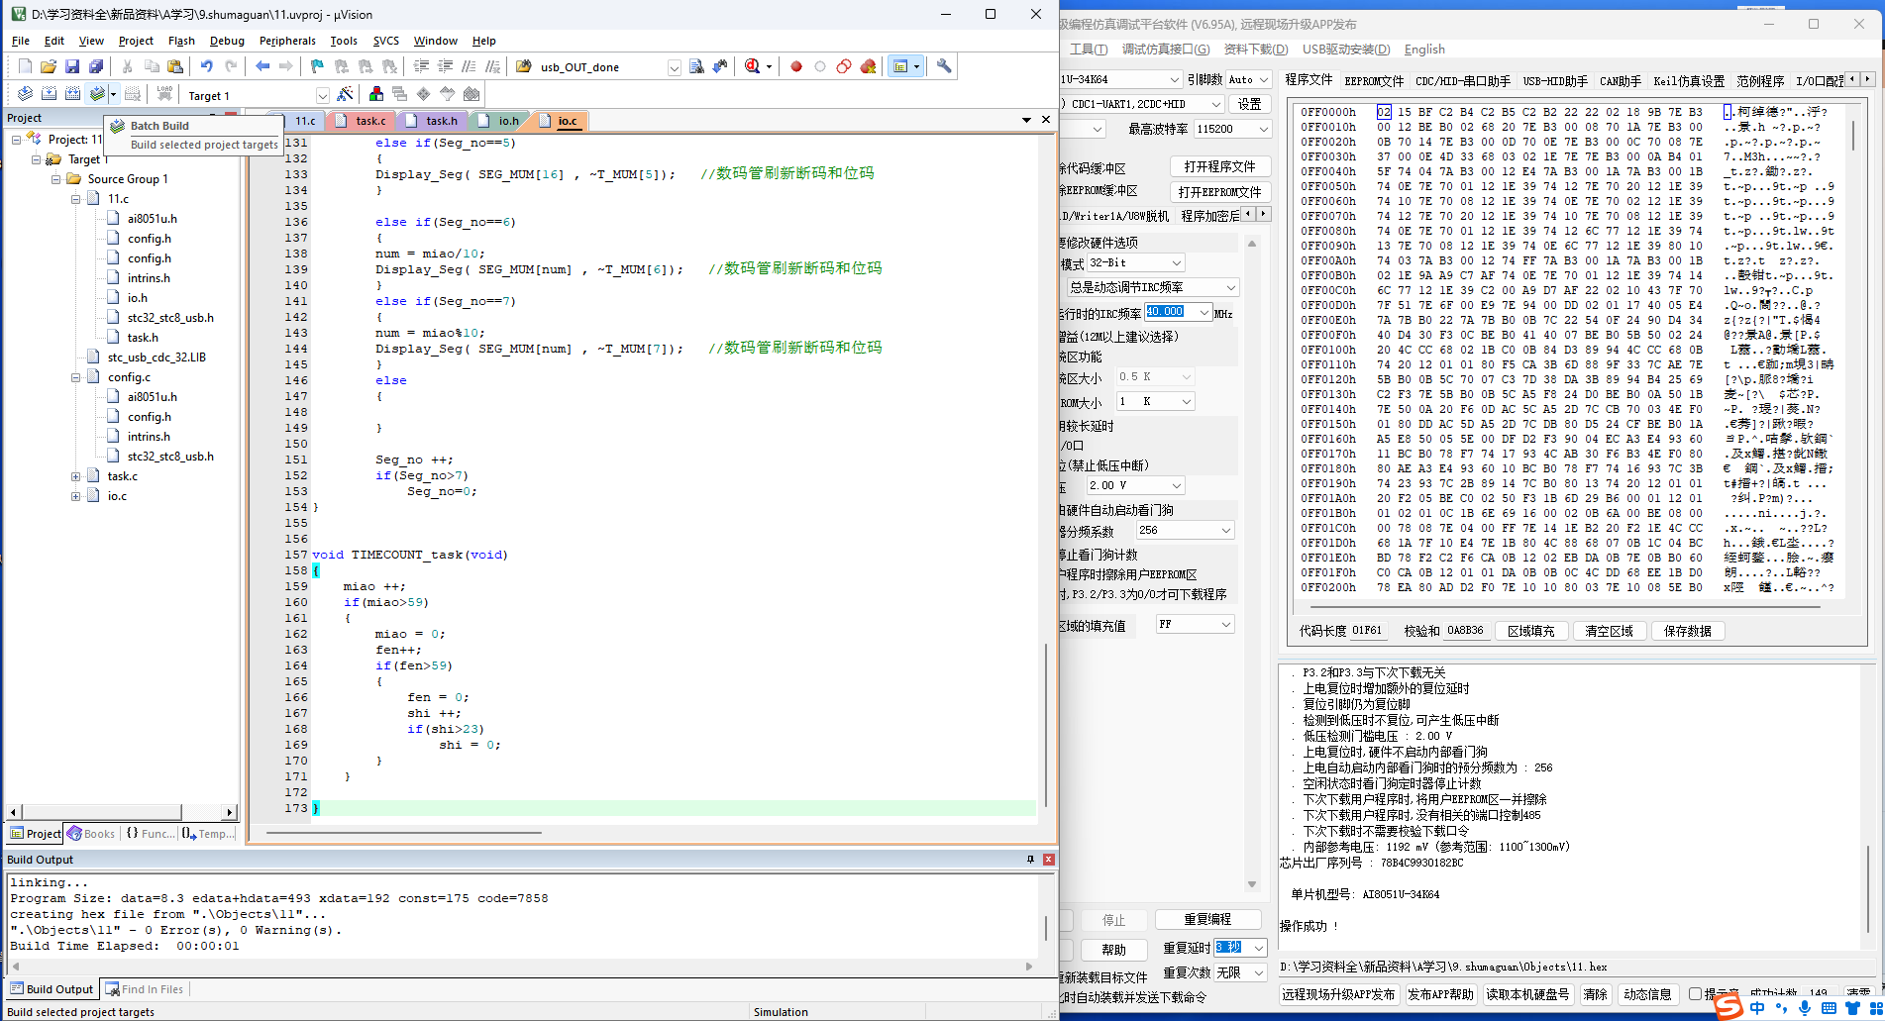Screen dimensions: 1885x1021
Task: Click the Rebuild all target files icon
Action: click(72, 94)
